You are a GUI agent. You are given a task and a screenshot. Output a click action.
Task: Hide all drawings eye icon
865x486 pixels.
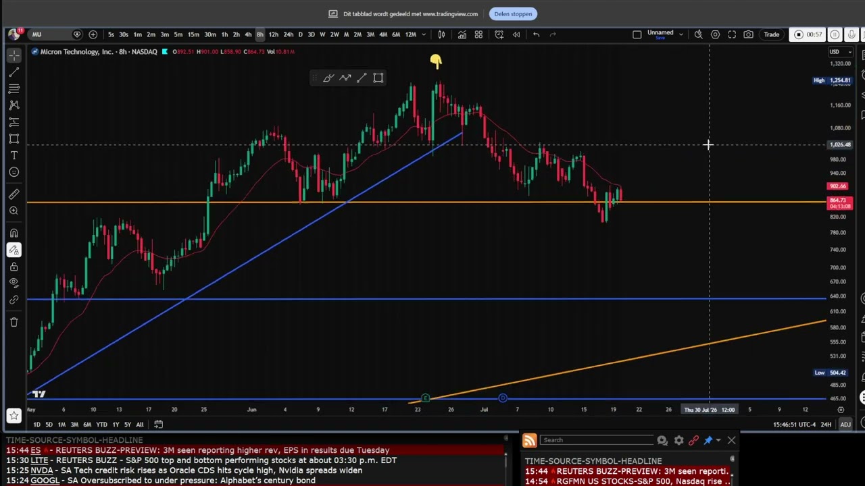coord(14,283)
